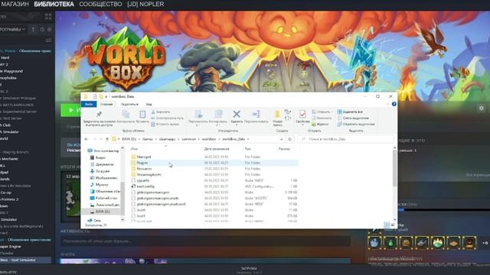Screen dimensions: 490x275
Task: Collapse the Explorer ribbon with the chevron
Action: coord(388,104)
